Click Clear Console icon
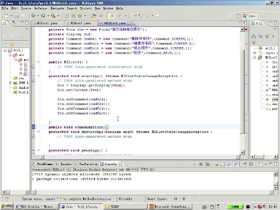Viewport: 280px width, 210px height. (216, 164)
